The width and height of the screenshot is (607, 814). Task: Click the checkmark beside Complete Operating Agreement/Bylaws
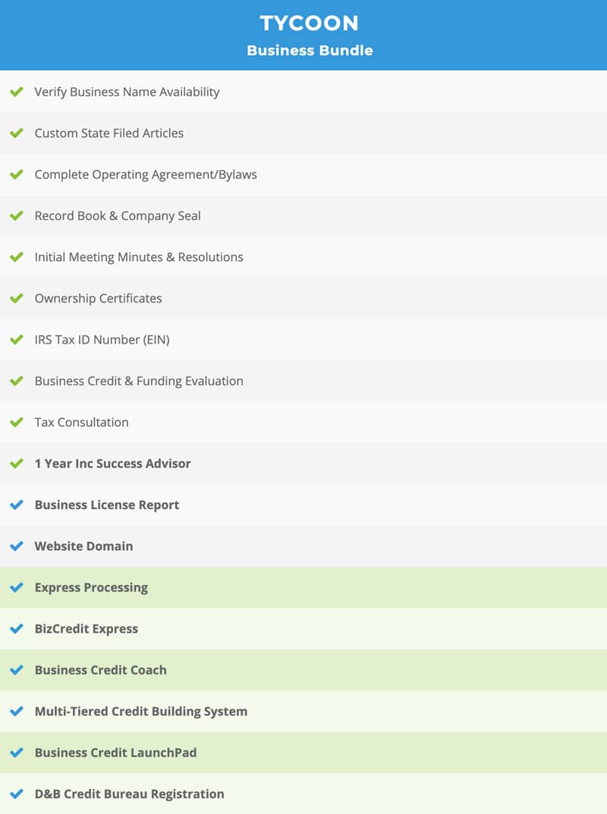[17, 174]
